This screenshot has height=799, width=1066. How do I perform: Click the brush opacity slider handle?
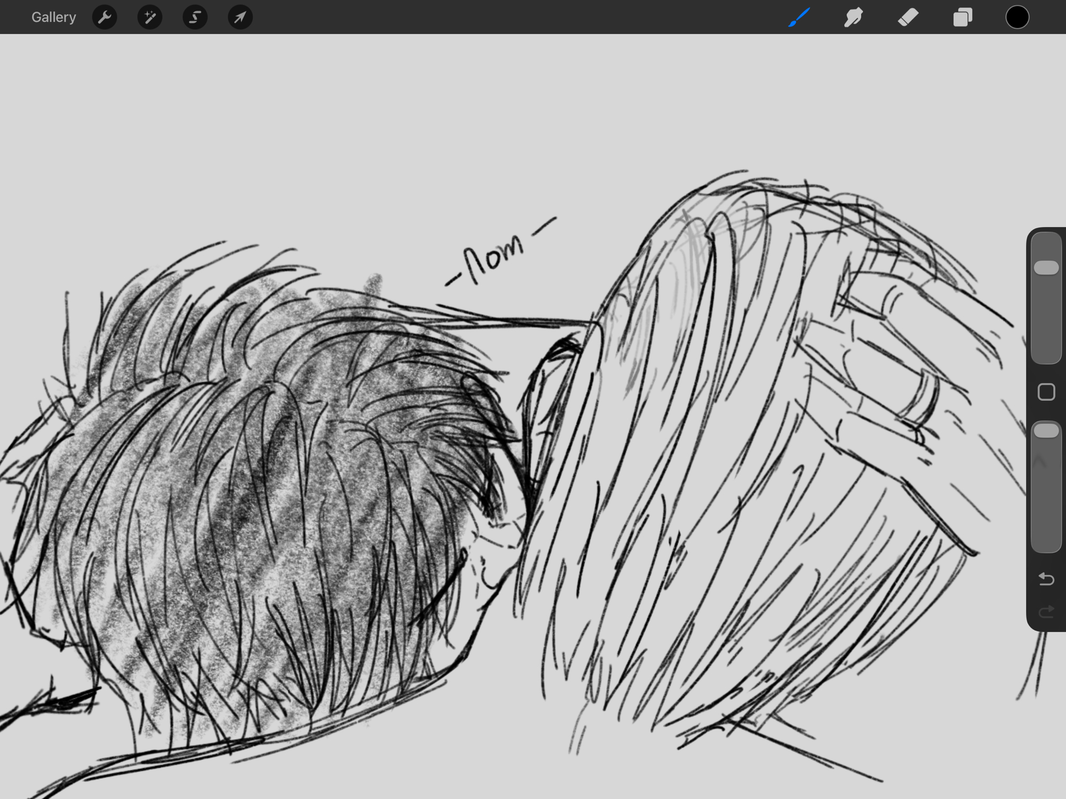1046,431
